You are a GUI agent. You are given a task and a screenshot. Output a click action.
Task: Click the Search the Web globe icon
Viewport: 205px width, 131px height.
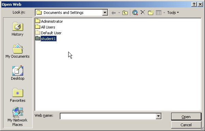tap(135, 13)
